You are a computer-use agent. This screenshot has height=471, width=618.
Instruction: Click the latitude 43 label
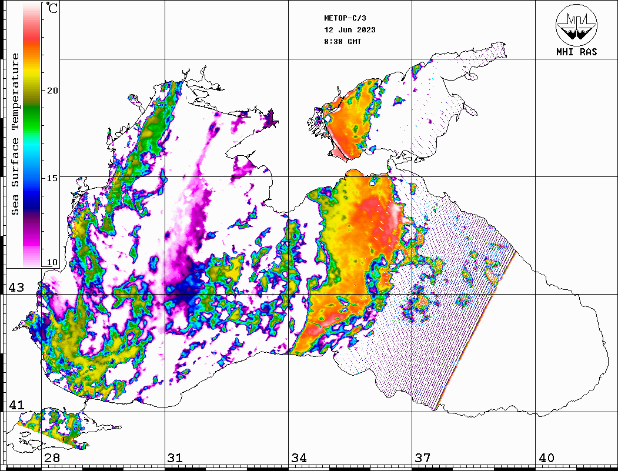click(16, 288)
